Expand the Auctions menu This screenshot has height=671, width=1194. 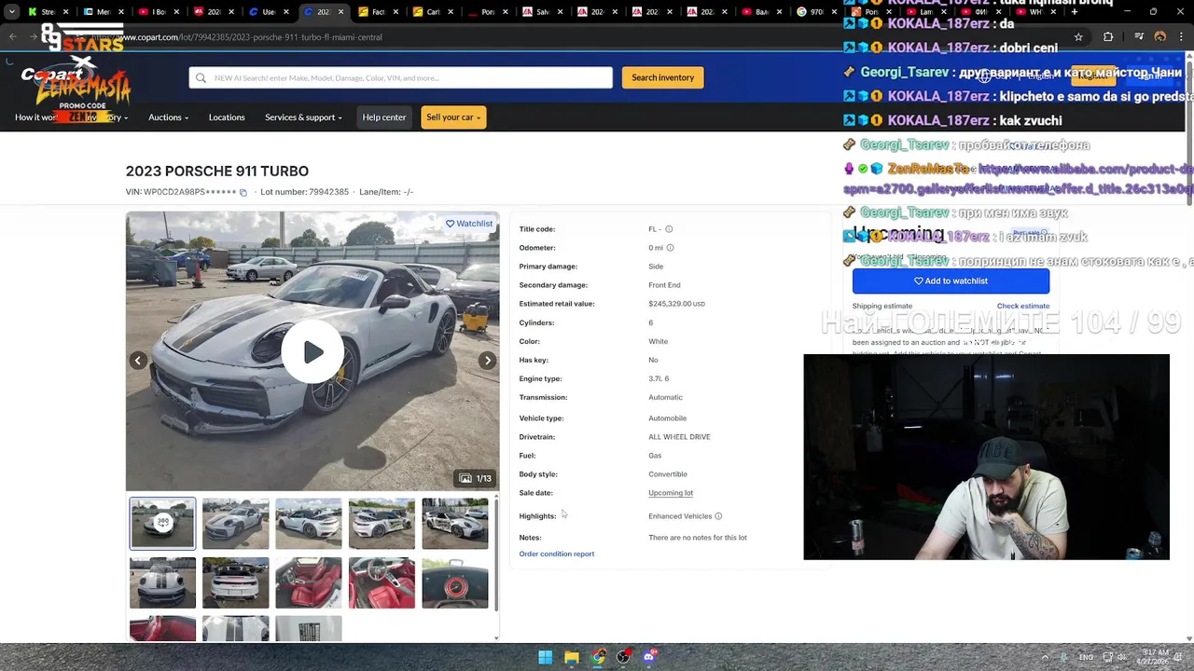point(168,117)
